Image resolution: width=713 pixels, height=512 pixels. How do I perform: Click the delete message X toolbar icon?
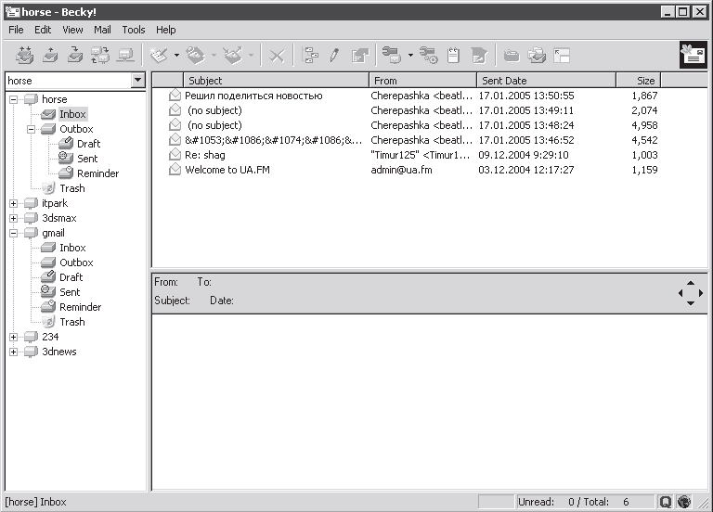276,56
